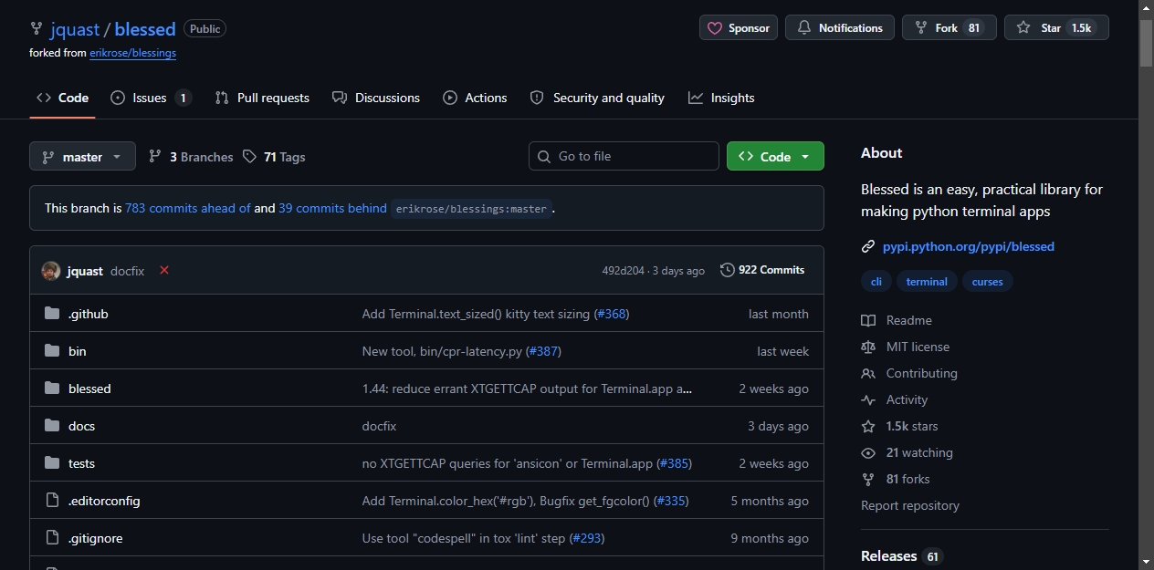Open the Notifications button
Viewport: 1154px width, 570px height.
pos(840,28)
